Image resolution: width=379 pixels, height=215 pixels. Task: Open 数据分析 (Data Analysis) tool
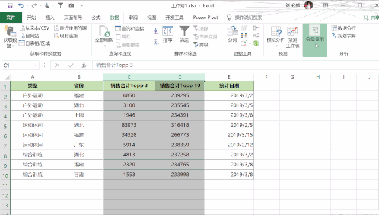pos(343,28)
